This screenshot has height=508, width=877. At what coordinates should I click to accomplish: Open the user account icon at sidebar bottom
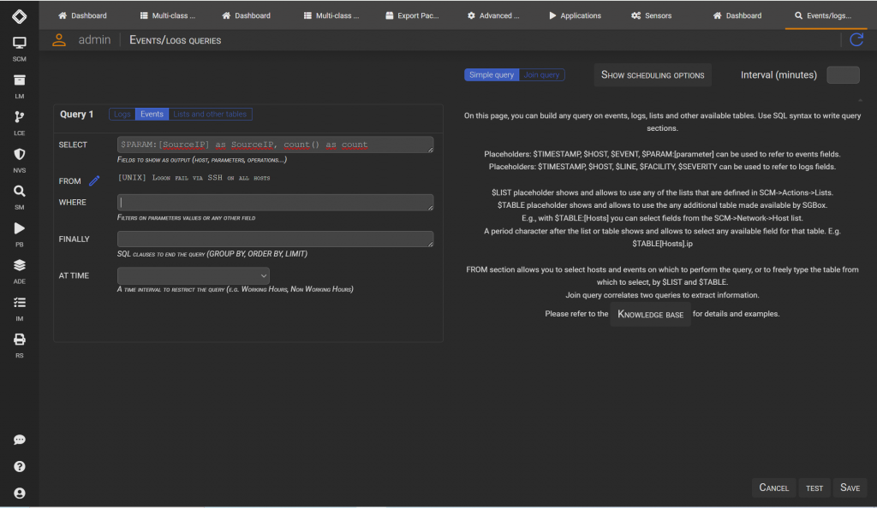(19, 493)
